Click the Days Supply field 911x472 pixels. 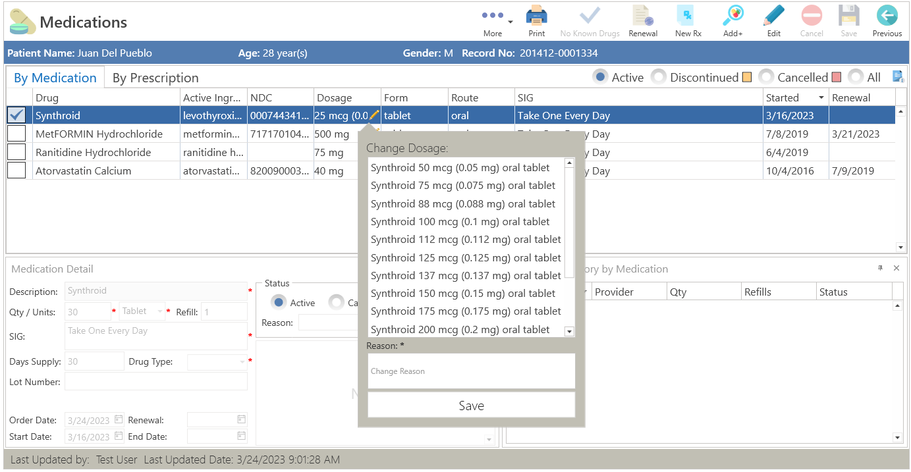94,361
